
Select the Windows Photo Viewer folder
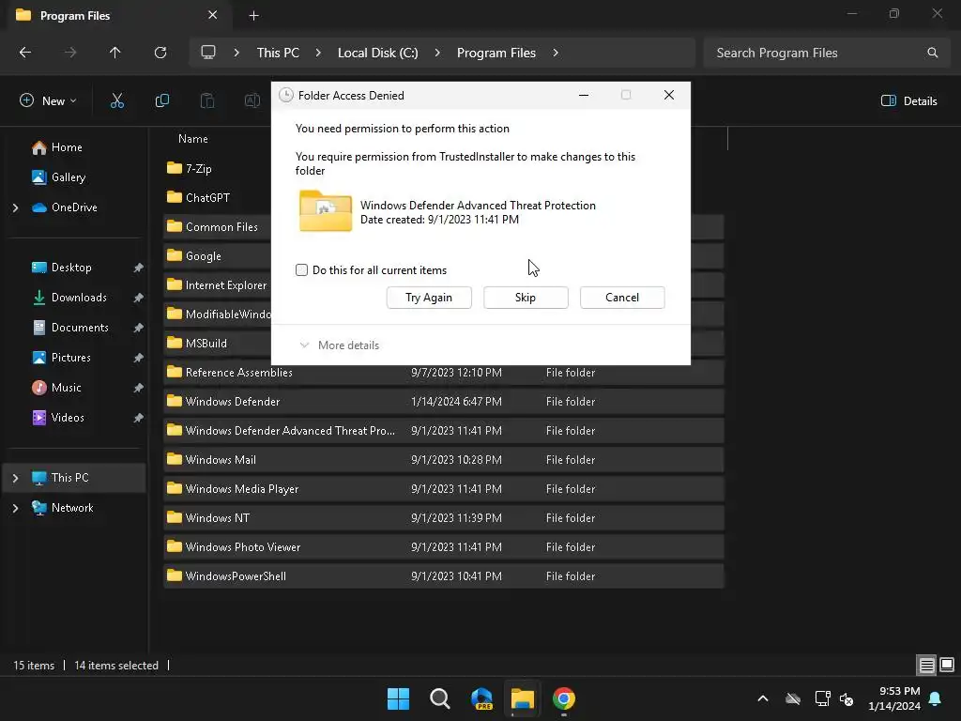pyautogui.click(x=444, y=547)
